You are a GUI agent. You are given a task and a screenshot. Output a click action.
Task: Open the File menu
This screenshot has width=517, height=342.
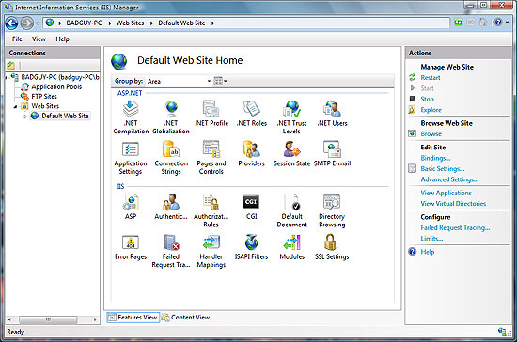pos(17,39)
